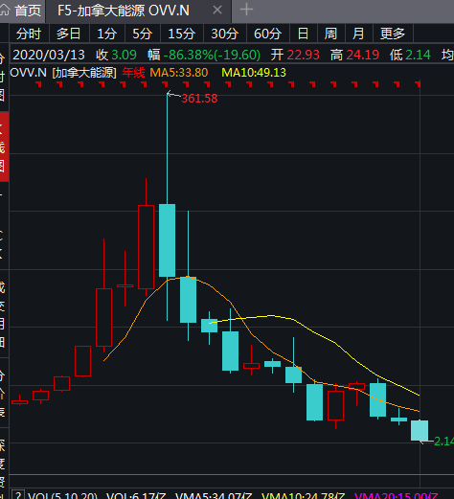Click the closing price 3.09
The image size is (454, 499).
125,55
